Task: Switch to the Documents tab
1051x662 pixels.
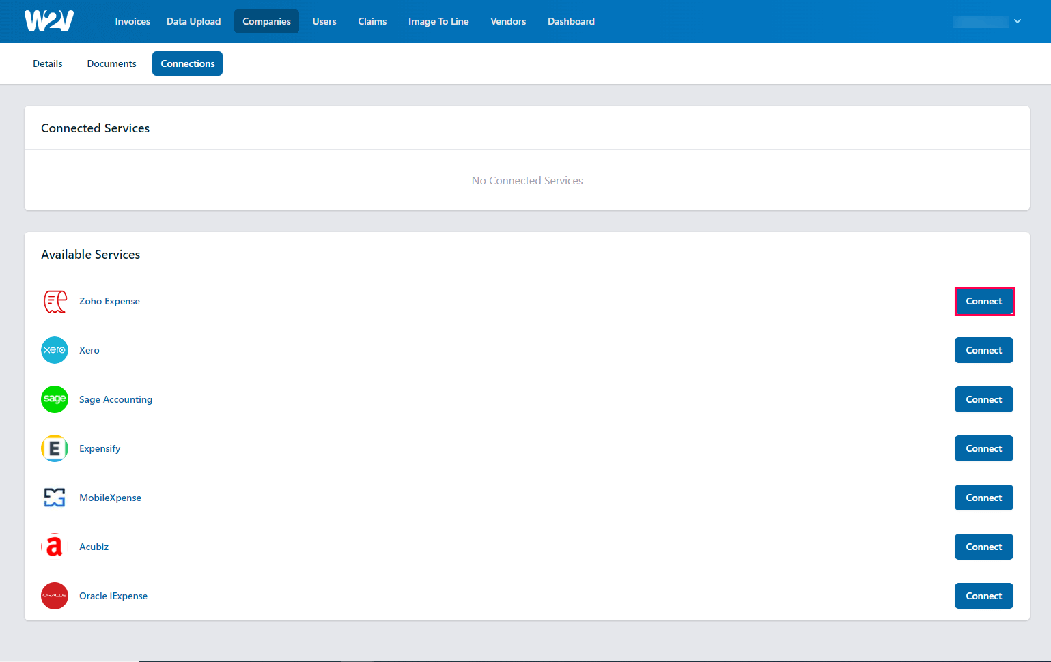Action: point(111,63)
